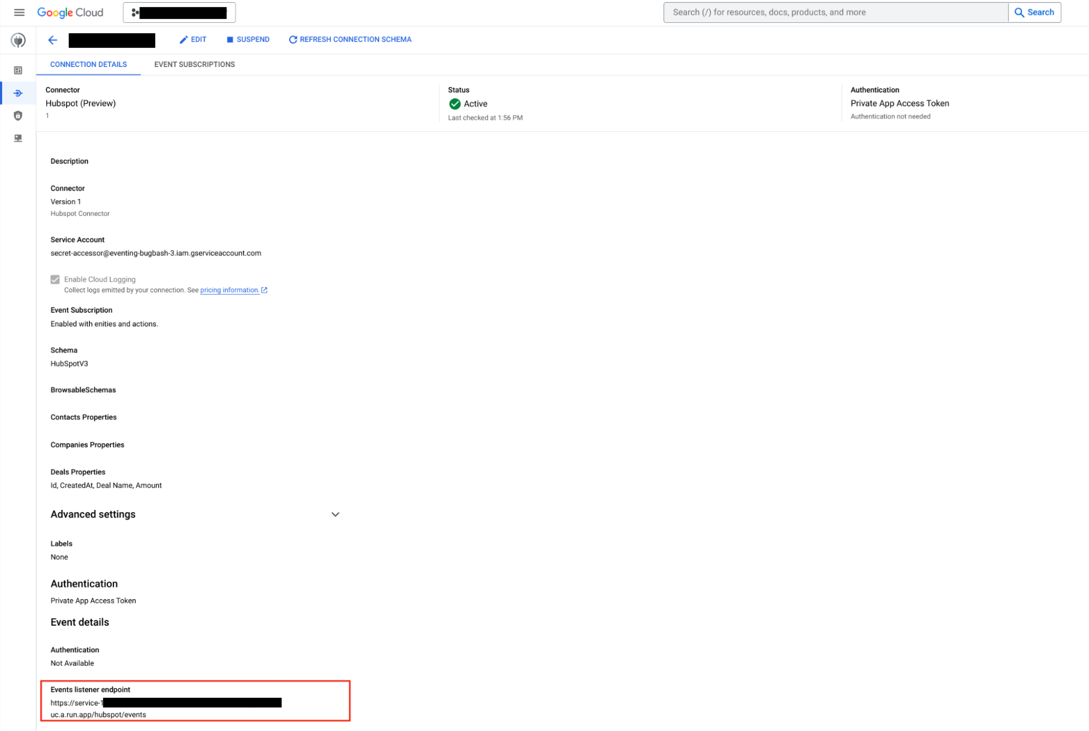The width and height of the screenshot is (1089, 731).
Task: Toggle Enable Cloud Logging checkbox
Action: tap(54, 279)
